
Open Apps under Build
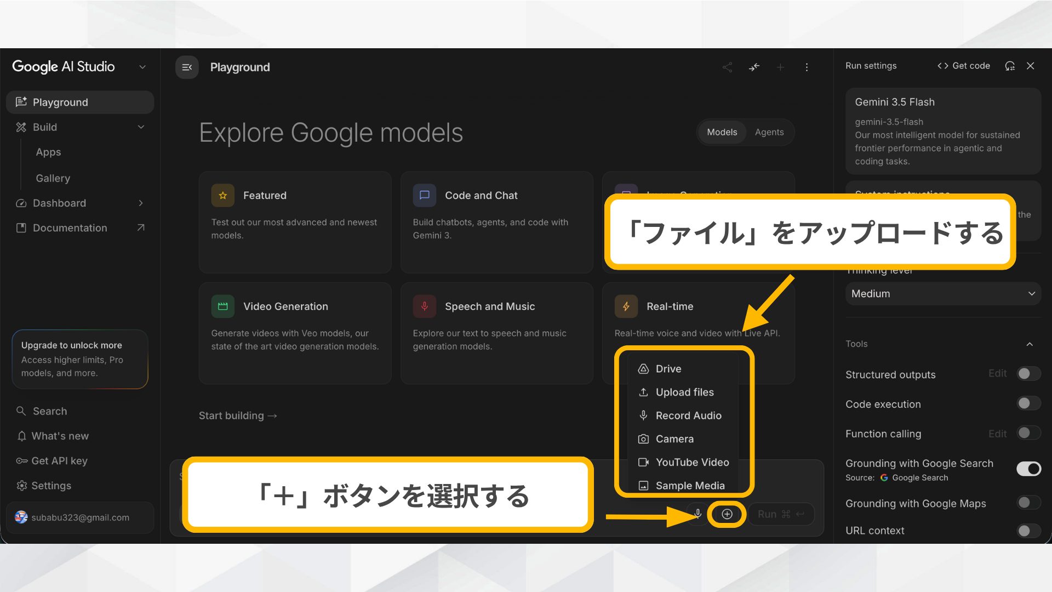48,152
